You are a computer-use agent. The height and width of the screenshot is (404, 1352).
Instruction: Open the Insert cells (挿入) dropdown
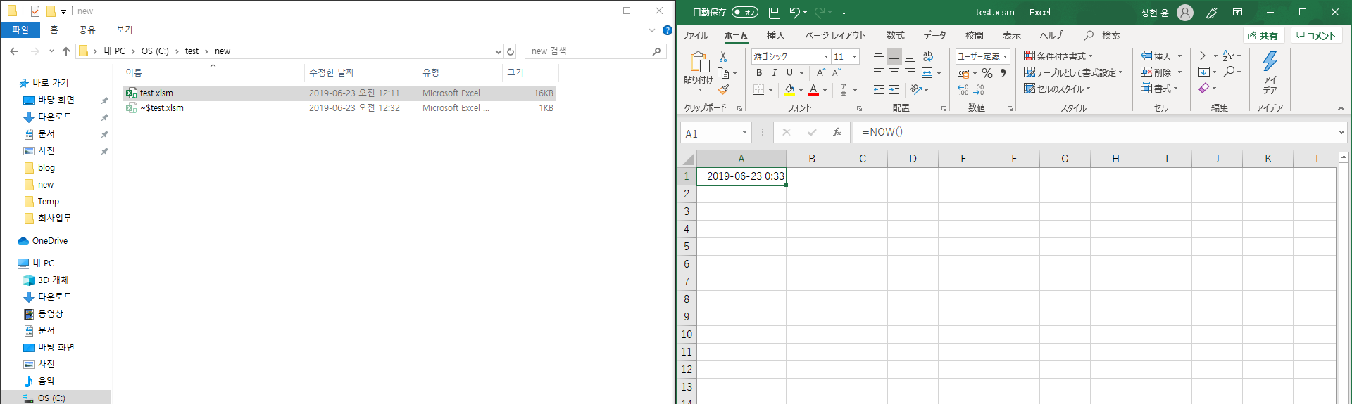point(1161,56)
